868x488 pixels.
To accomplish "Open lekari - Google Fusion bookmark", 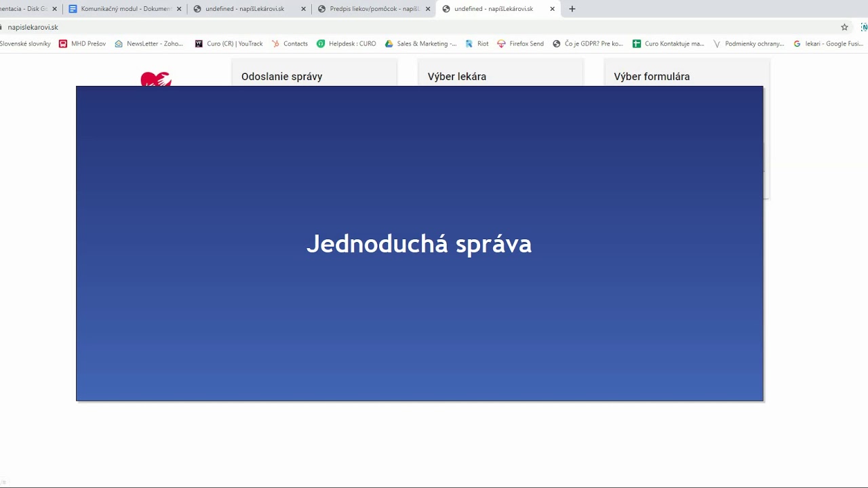I will point(829,43).
